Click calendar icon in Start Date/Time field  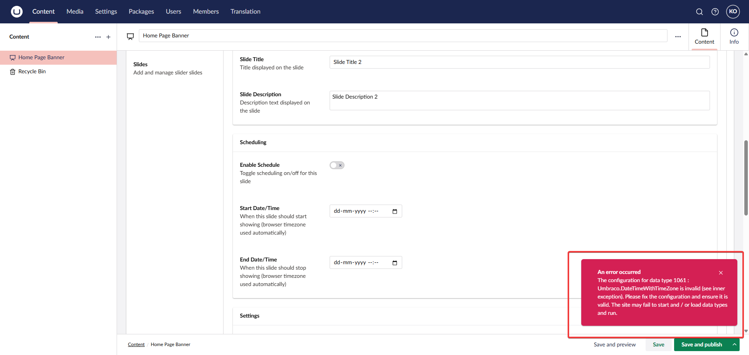tap(395, 211)
